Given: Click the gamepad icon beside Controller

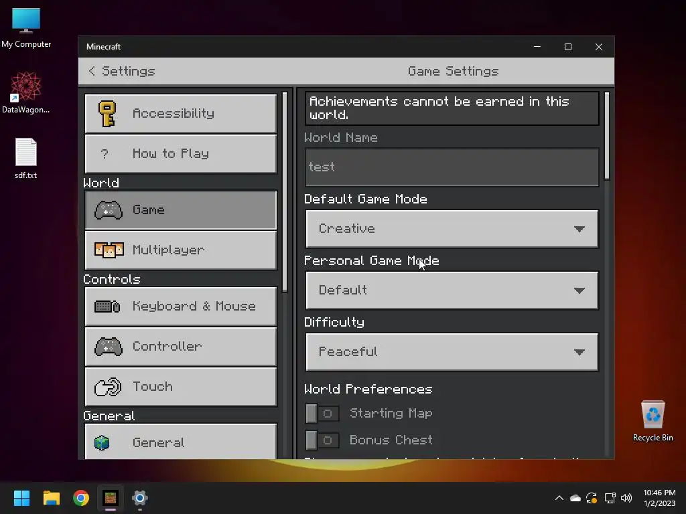Looking at the screenshot, I should [x=108, y=347].
